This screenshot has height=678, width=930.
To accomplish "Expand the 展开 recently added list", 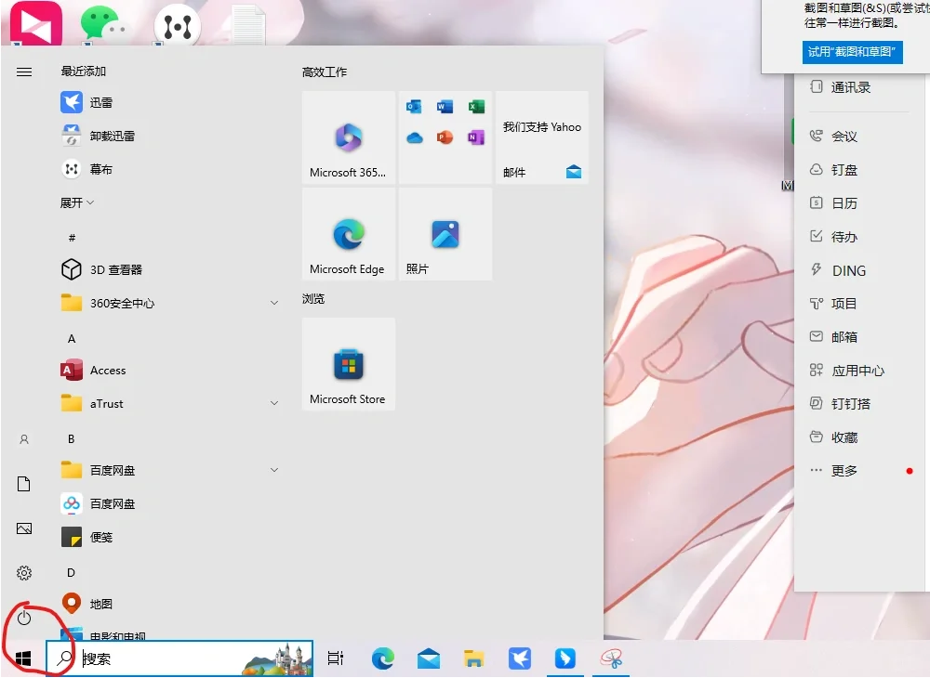I will click(77, 202).
